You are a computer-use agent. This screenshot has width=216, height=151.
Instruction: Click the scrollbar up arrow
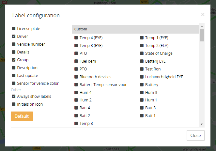tap(202, 26)
